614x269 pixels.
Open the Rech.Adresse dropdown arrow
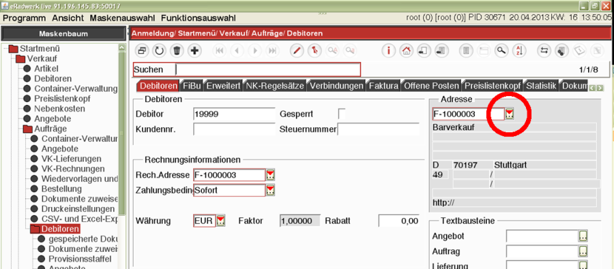tap(270, 175)
